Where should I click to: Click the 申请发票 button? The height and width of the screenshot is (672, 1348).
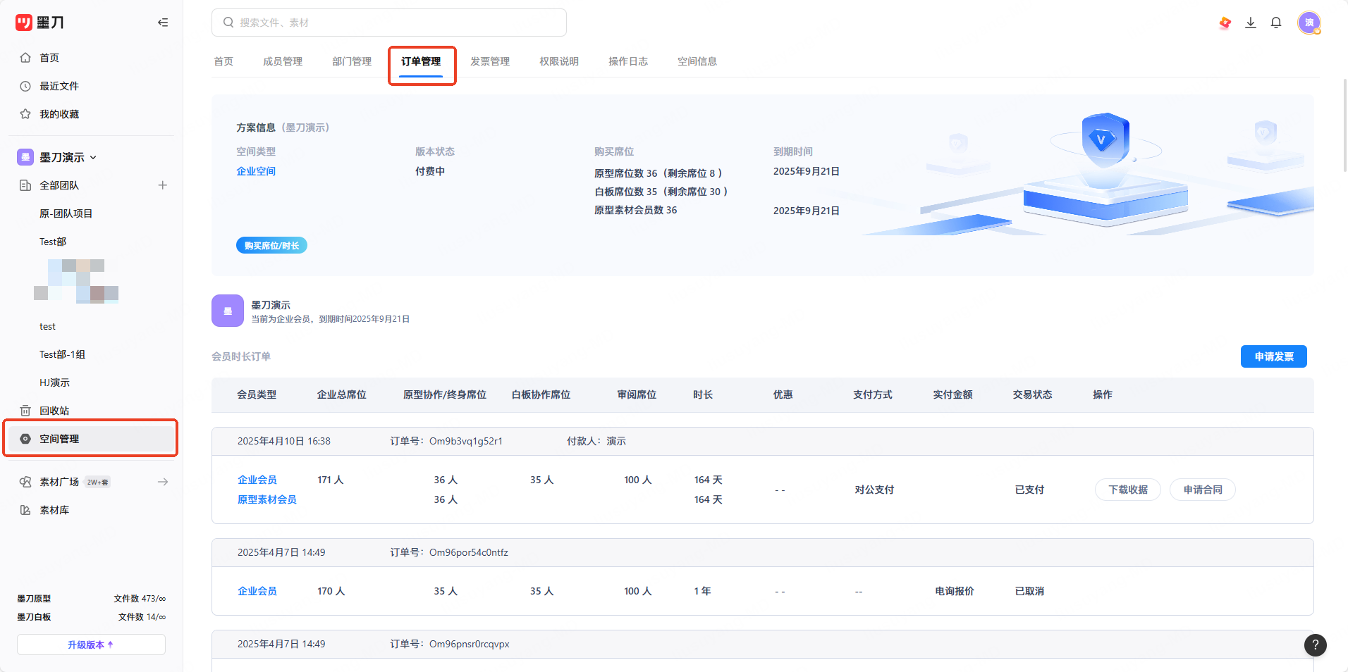pyautogui.click(x=1274, y=356)
